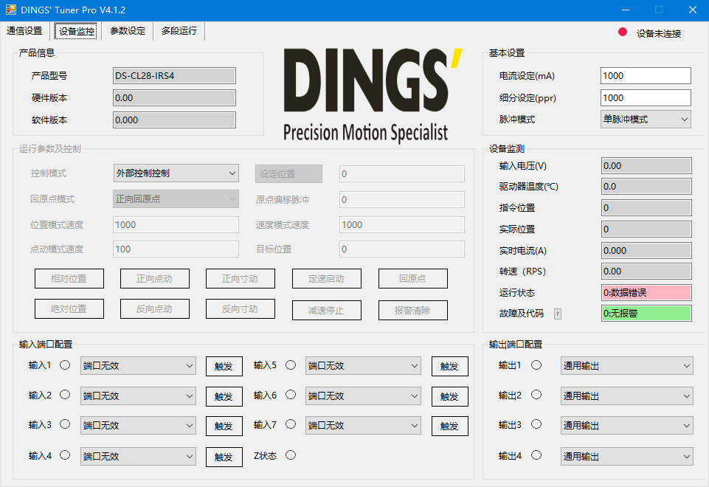Screen dimensions: 709x487
Task: Click the 细分设定(ppr) input field
Action: (x=646, y=97)
